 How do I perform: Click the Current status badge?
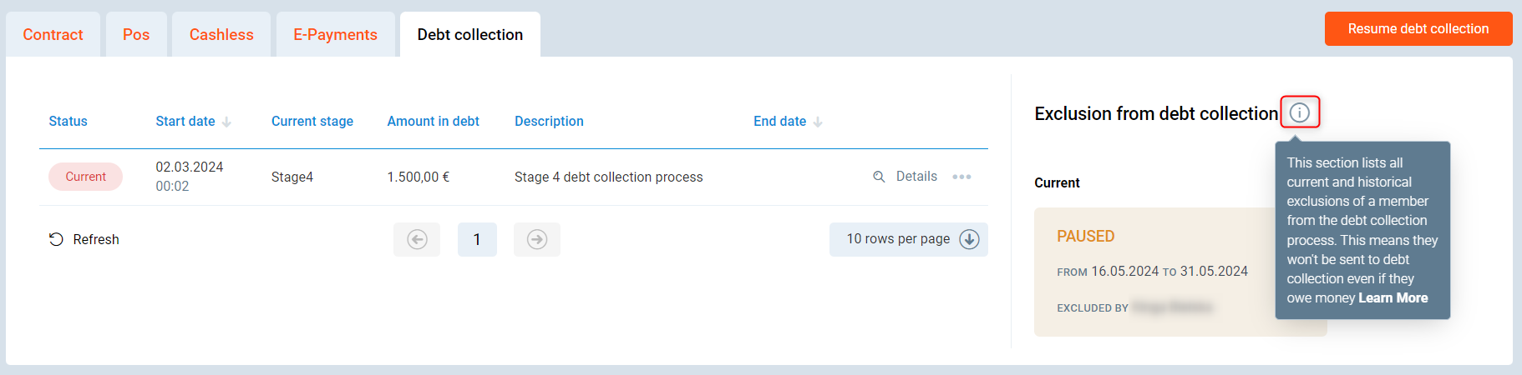pyautogui.click(x=85, y=177)
